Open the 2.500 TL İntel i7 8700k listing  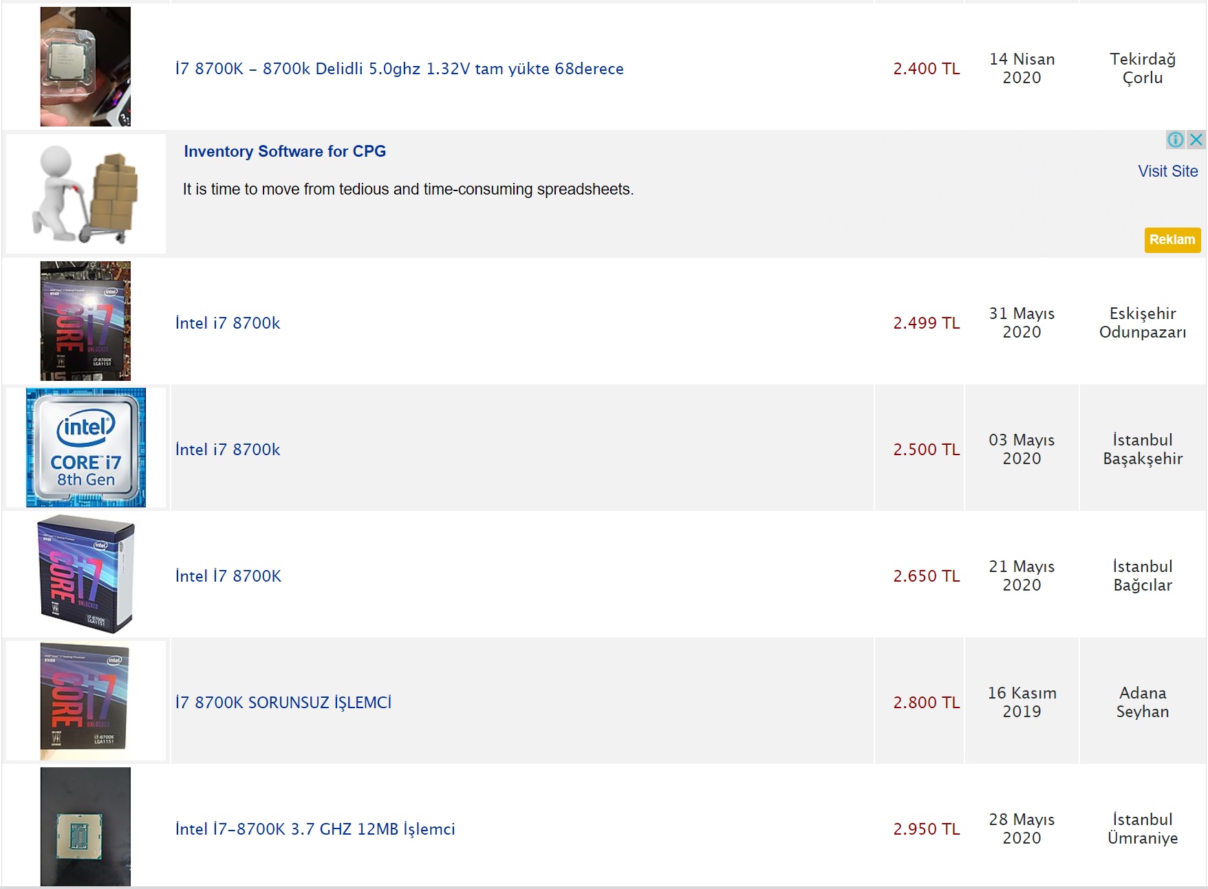coord(228,450)
